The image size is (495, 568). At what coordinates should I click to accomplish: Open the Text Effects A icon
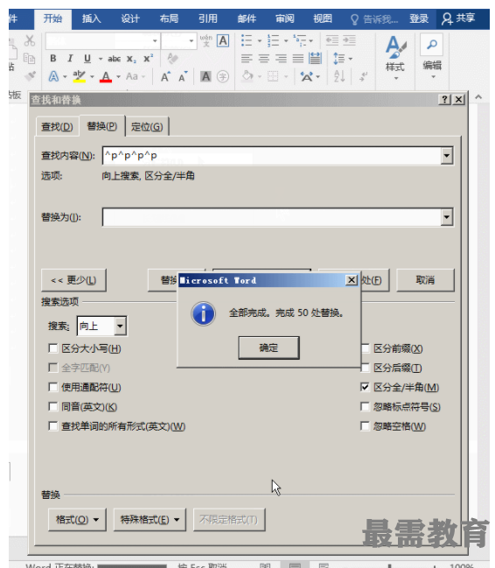[x=53, y=76]
